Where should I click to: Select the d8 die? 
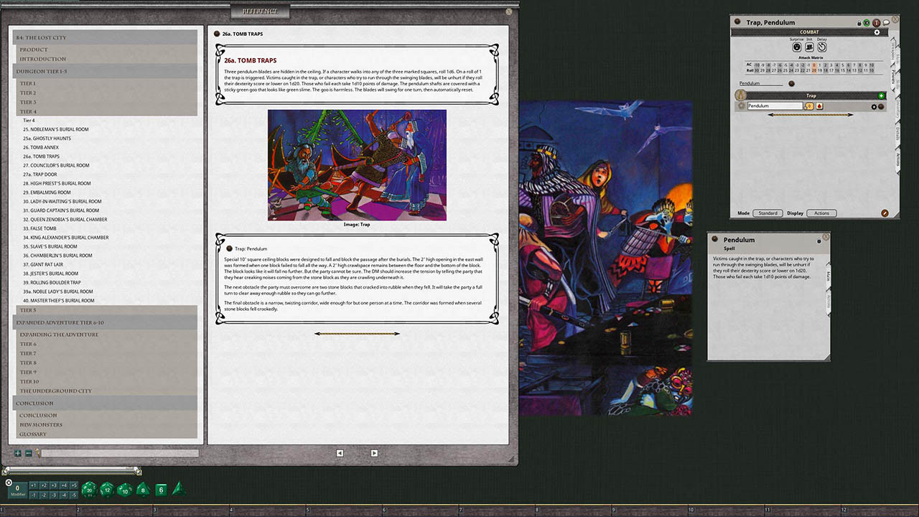pyautogui.click(x=143, y=490)
